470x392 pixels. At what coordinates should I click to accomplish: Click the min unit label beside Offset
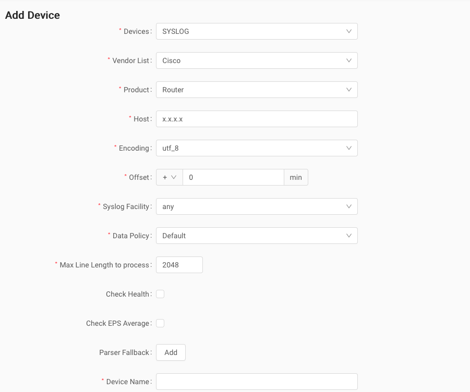[x=296, y=177]
